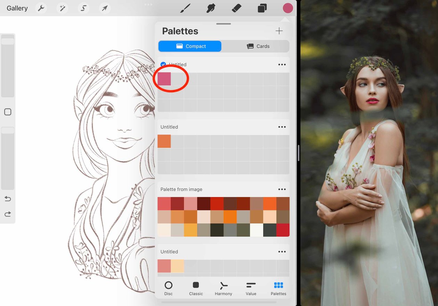Open options menu of the Untitled palette with salmon swatch

pos(282,252)
